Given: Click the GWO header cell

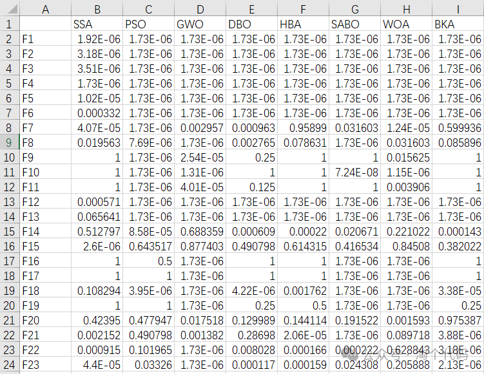Looking at the screenshot, I should point(200,24).
